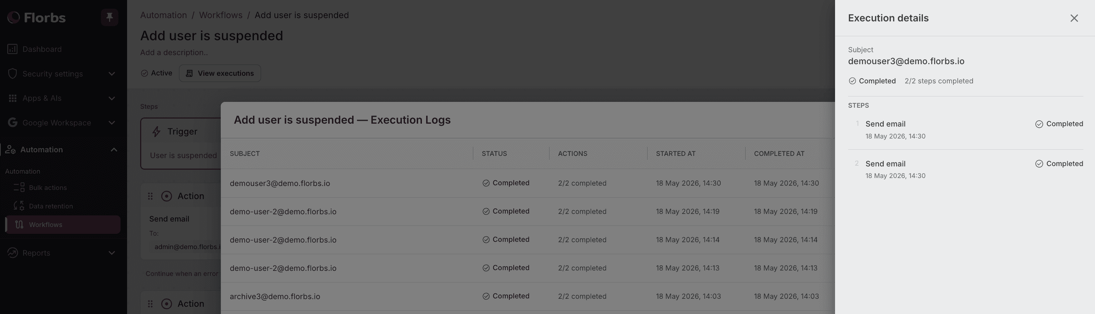
Task: Expand the Reports chevron
Action: [x=112, y=253]
